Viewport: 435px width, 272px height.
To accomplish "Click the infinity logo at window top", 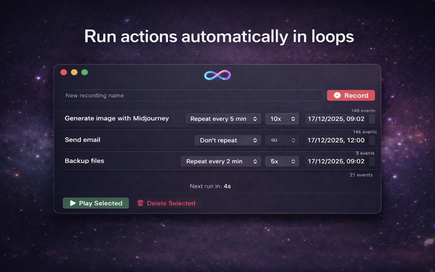I will (x=217, y=75).
